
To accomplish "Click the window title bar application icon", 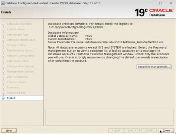I will click(x=3, y=3).
